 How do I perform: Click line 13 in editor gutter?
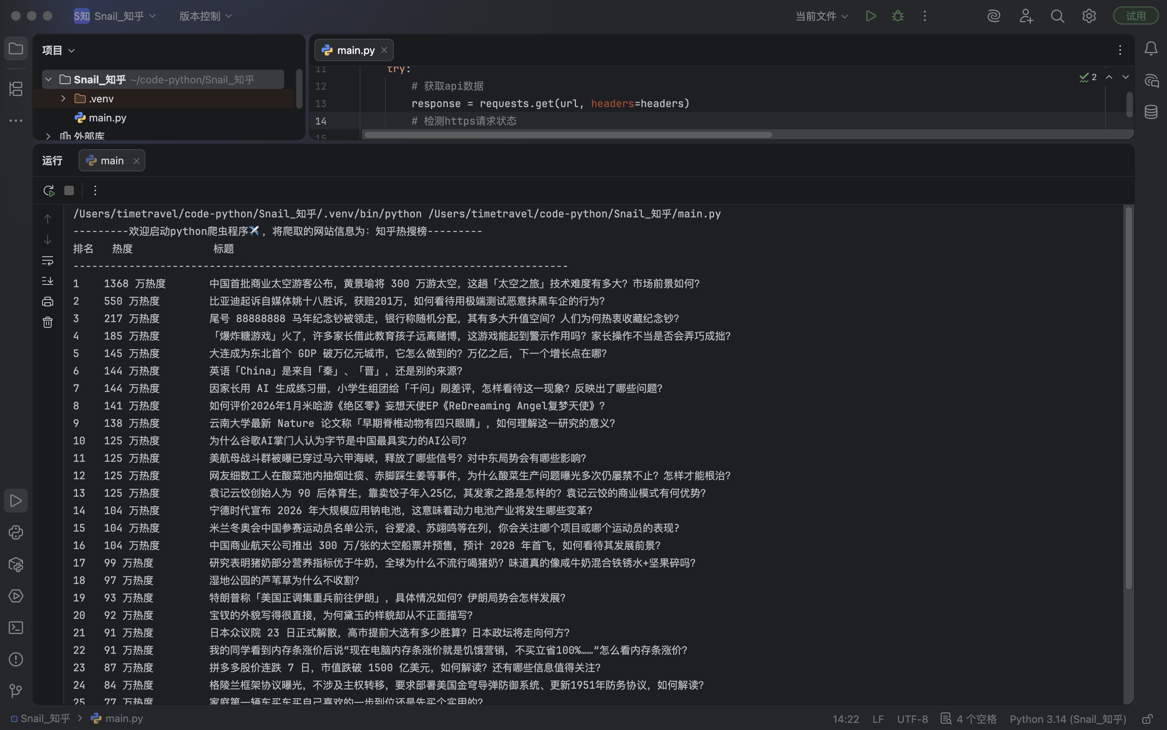point(321,103)
